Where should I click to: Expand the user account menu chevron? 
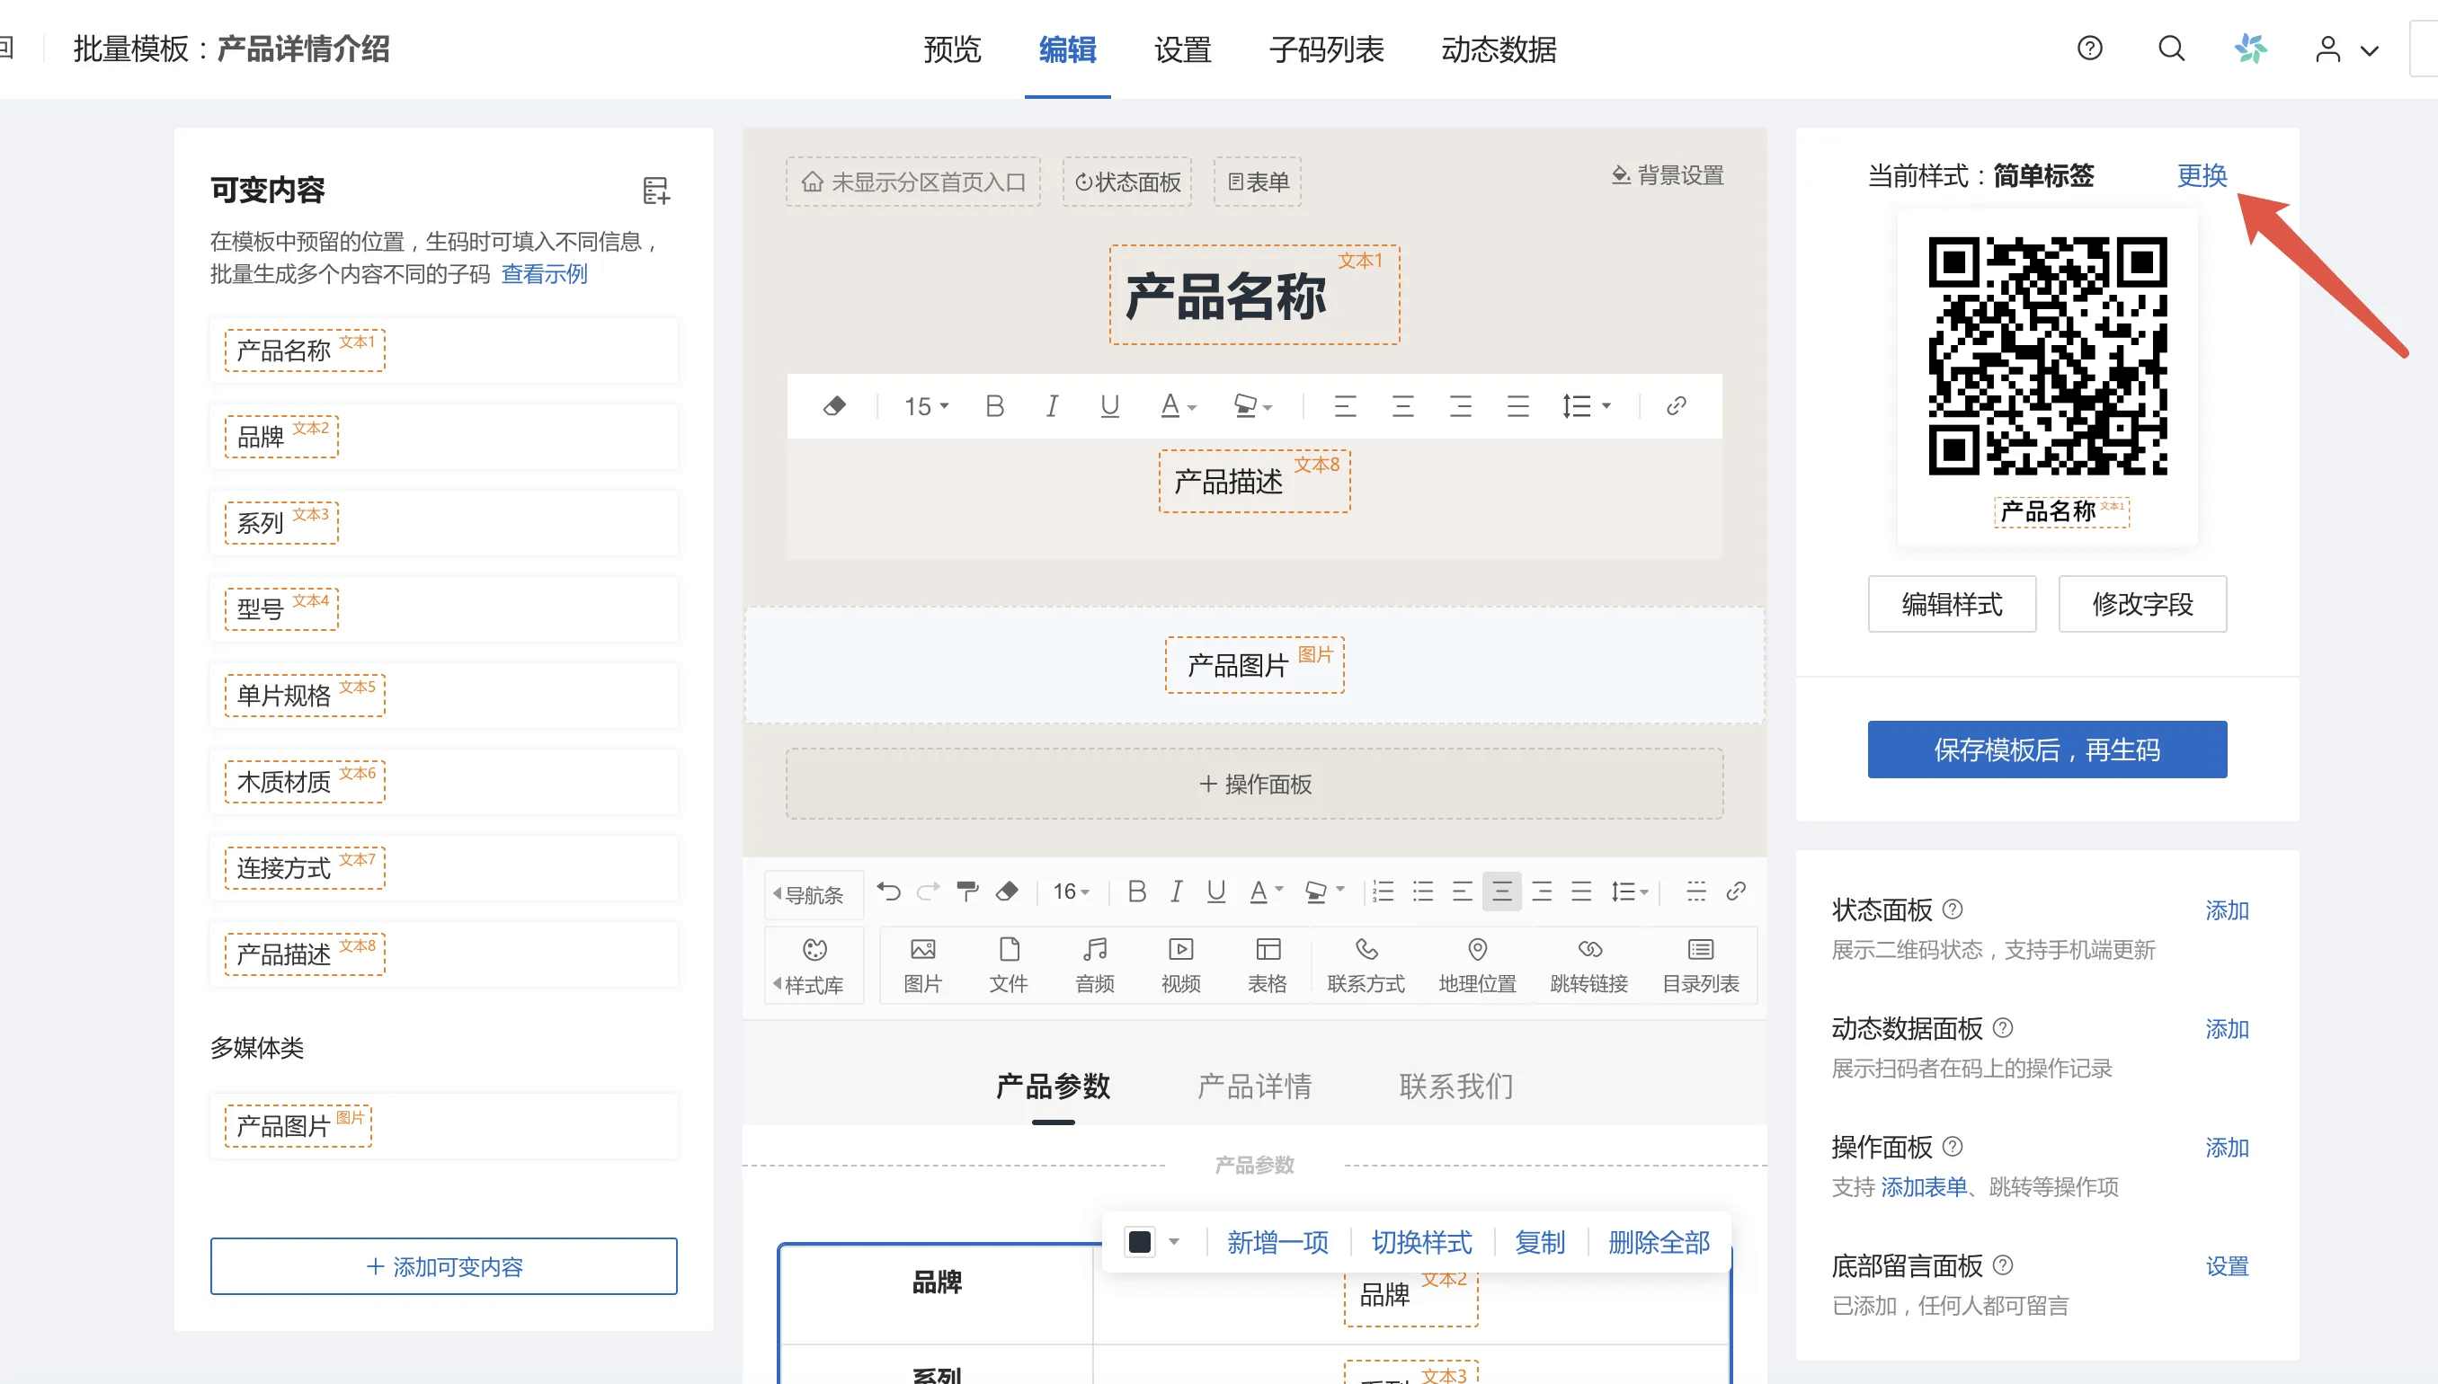click(x=2369, y=50)
